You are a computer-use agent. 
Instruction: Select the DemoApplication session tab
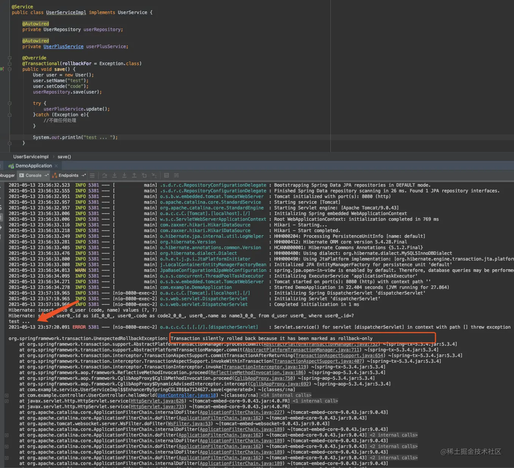tap(33, 166)
